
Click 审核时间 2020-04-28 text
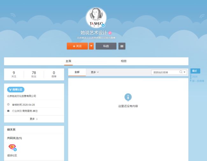(x=23, y=105)
